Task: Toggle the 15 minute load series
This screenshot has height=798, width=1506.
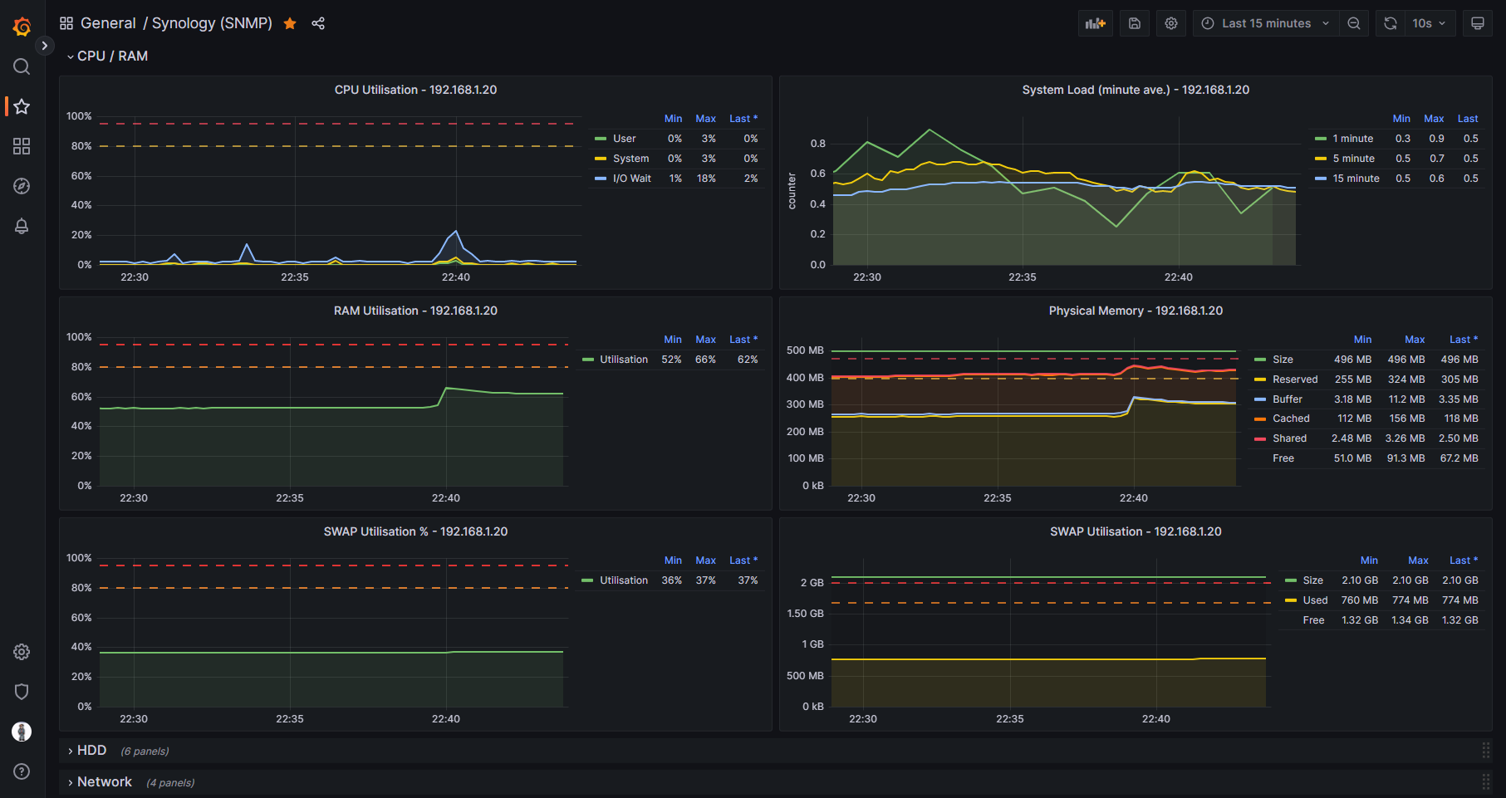Action: click(1356, 179)
